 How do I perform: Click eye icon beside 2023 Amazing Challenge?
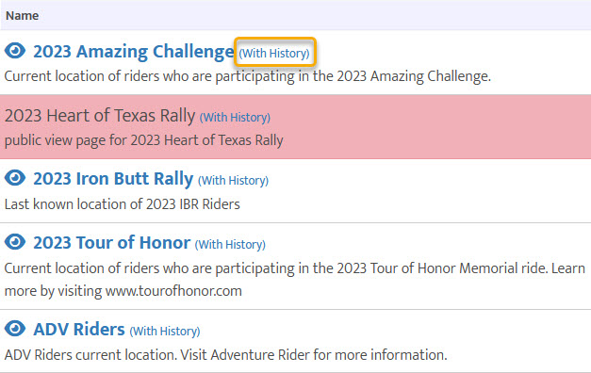pyautogui.click(x=15, y=51)
